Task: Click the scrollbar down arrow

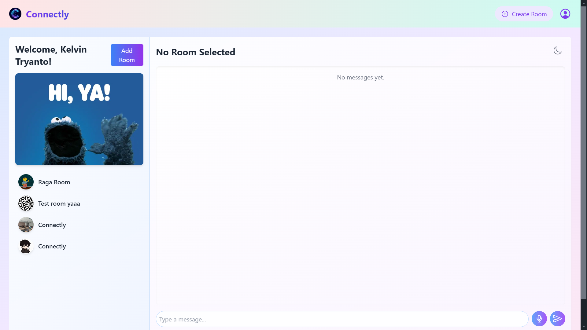Action: (584, 327)
